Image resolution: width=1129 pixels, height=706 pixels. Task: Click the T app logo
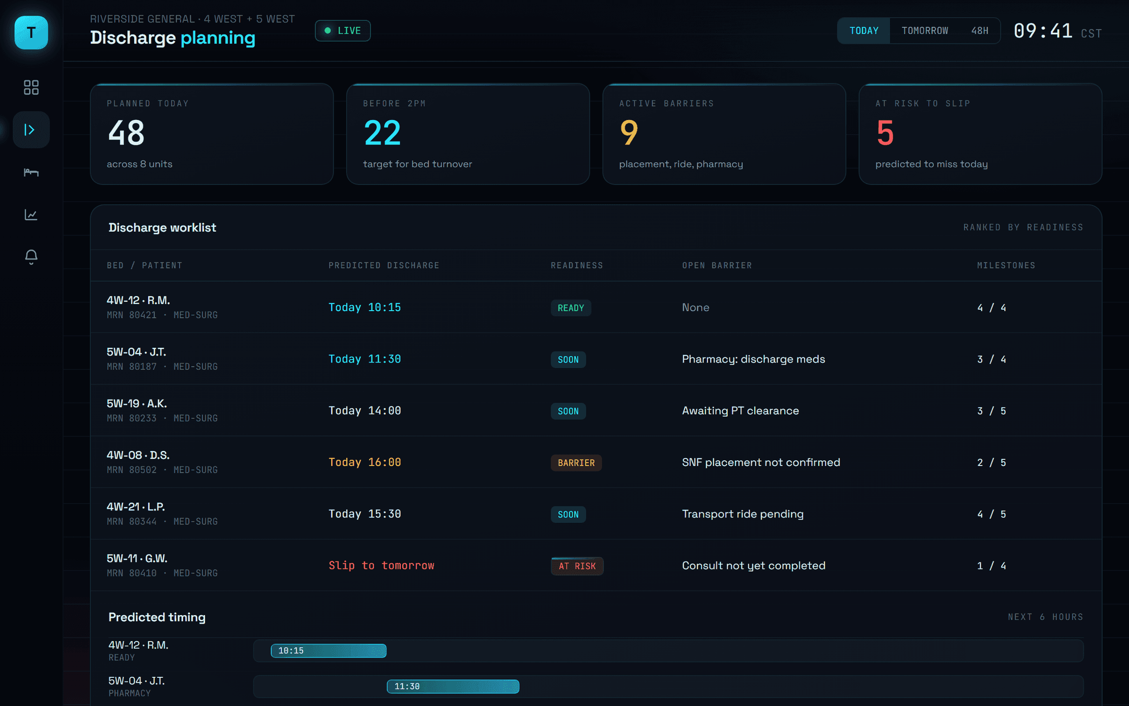(31, 32)
